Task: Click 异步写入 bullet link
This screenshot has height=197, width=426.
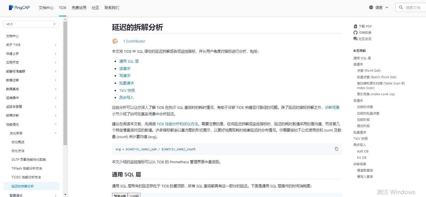Action: point(127,98)
